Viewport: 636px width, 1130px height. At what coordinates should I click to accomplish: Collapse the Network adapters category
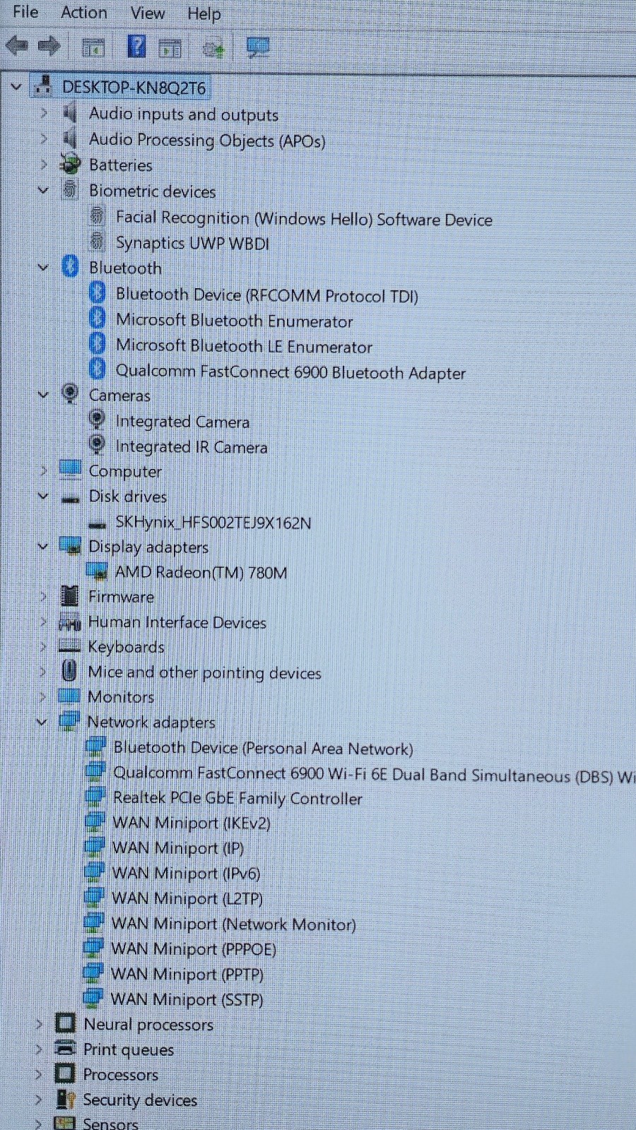[x=42, y=722]
